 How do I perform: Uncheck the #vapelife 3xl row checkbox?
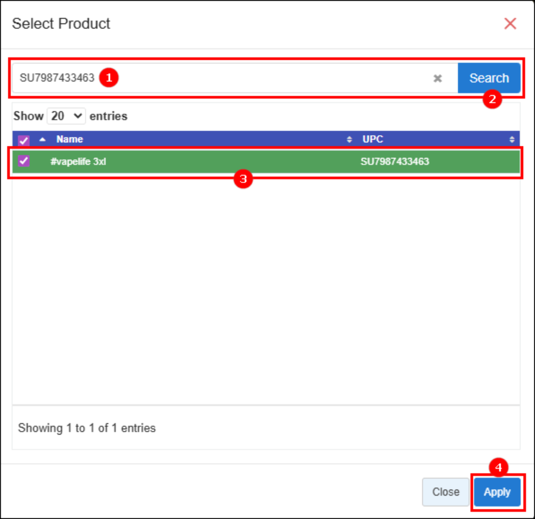[x=24, y=161]
